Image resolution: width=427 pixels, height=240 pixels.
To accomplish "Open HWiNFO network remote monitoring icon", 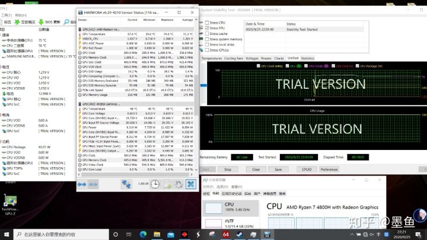I will pyautogui.click(x=126, y=184).
